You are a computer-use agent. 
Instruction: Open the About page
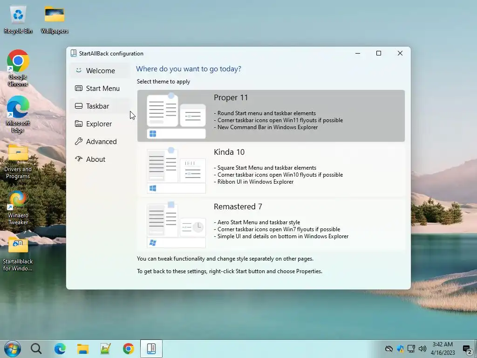point(100,159)
